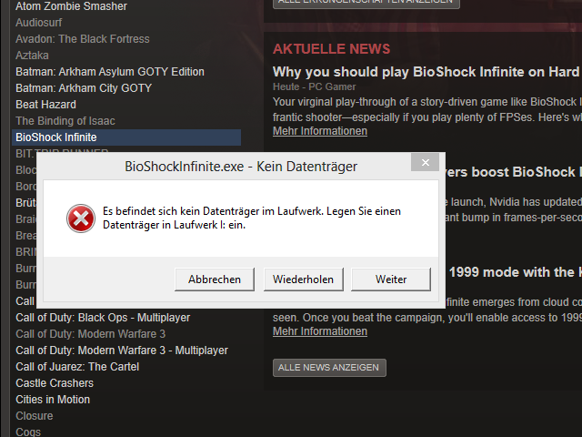582x437 pixels.
Task: Click Wiederholen to retry
Action: [x=303, y=279]
